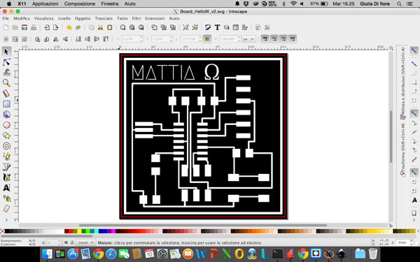Activate the Text tool in toolbox
The width and height of the screenshot is (420, 262).
click(7, 188)
